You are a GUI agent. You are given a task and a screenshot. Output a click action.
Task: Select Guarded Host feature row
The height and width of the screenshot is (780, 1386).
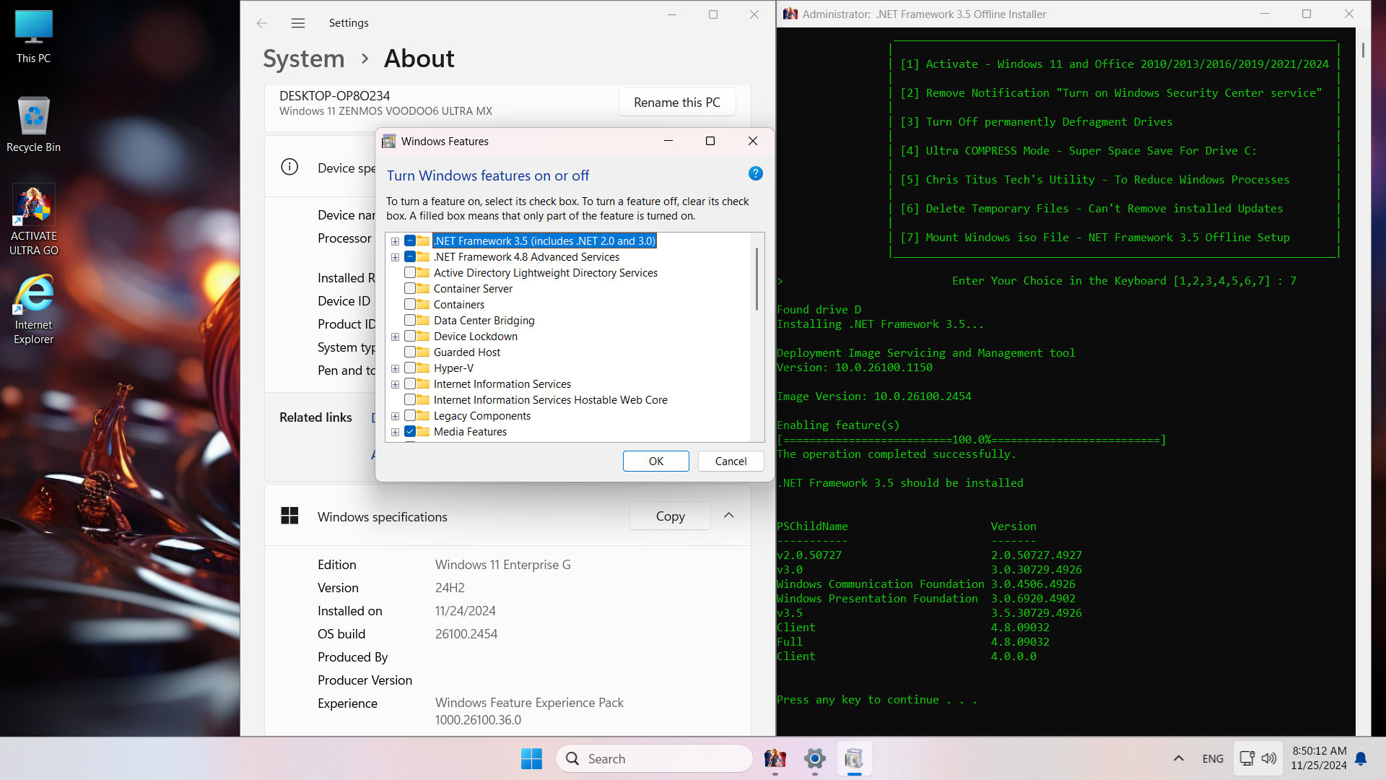pos(467,352)
